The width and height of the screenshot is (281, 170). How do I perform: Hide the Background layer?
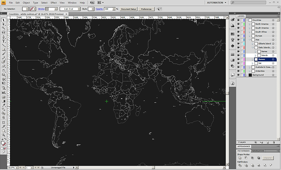tap(239, 75)
